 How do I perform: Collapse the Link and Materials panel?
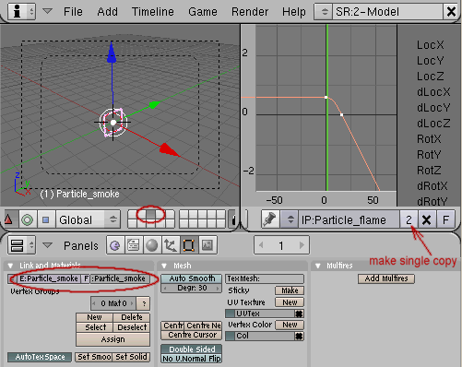(10, 266)
